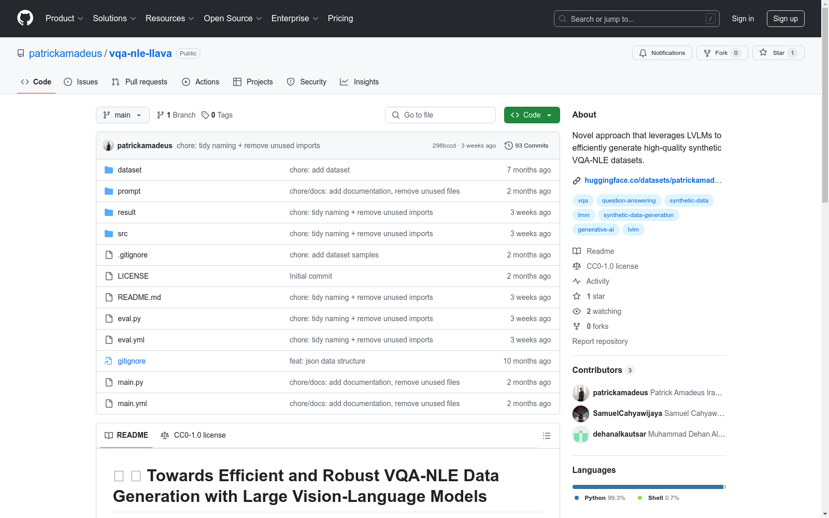The image size is (829, 518).
Task: Switch to the Pull requests tab
Action: coord(139,82)
